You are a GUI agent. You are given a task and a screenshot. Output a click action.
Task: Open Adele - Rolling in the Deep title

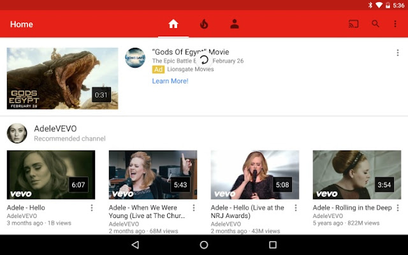point(353,208)
